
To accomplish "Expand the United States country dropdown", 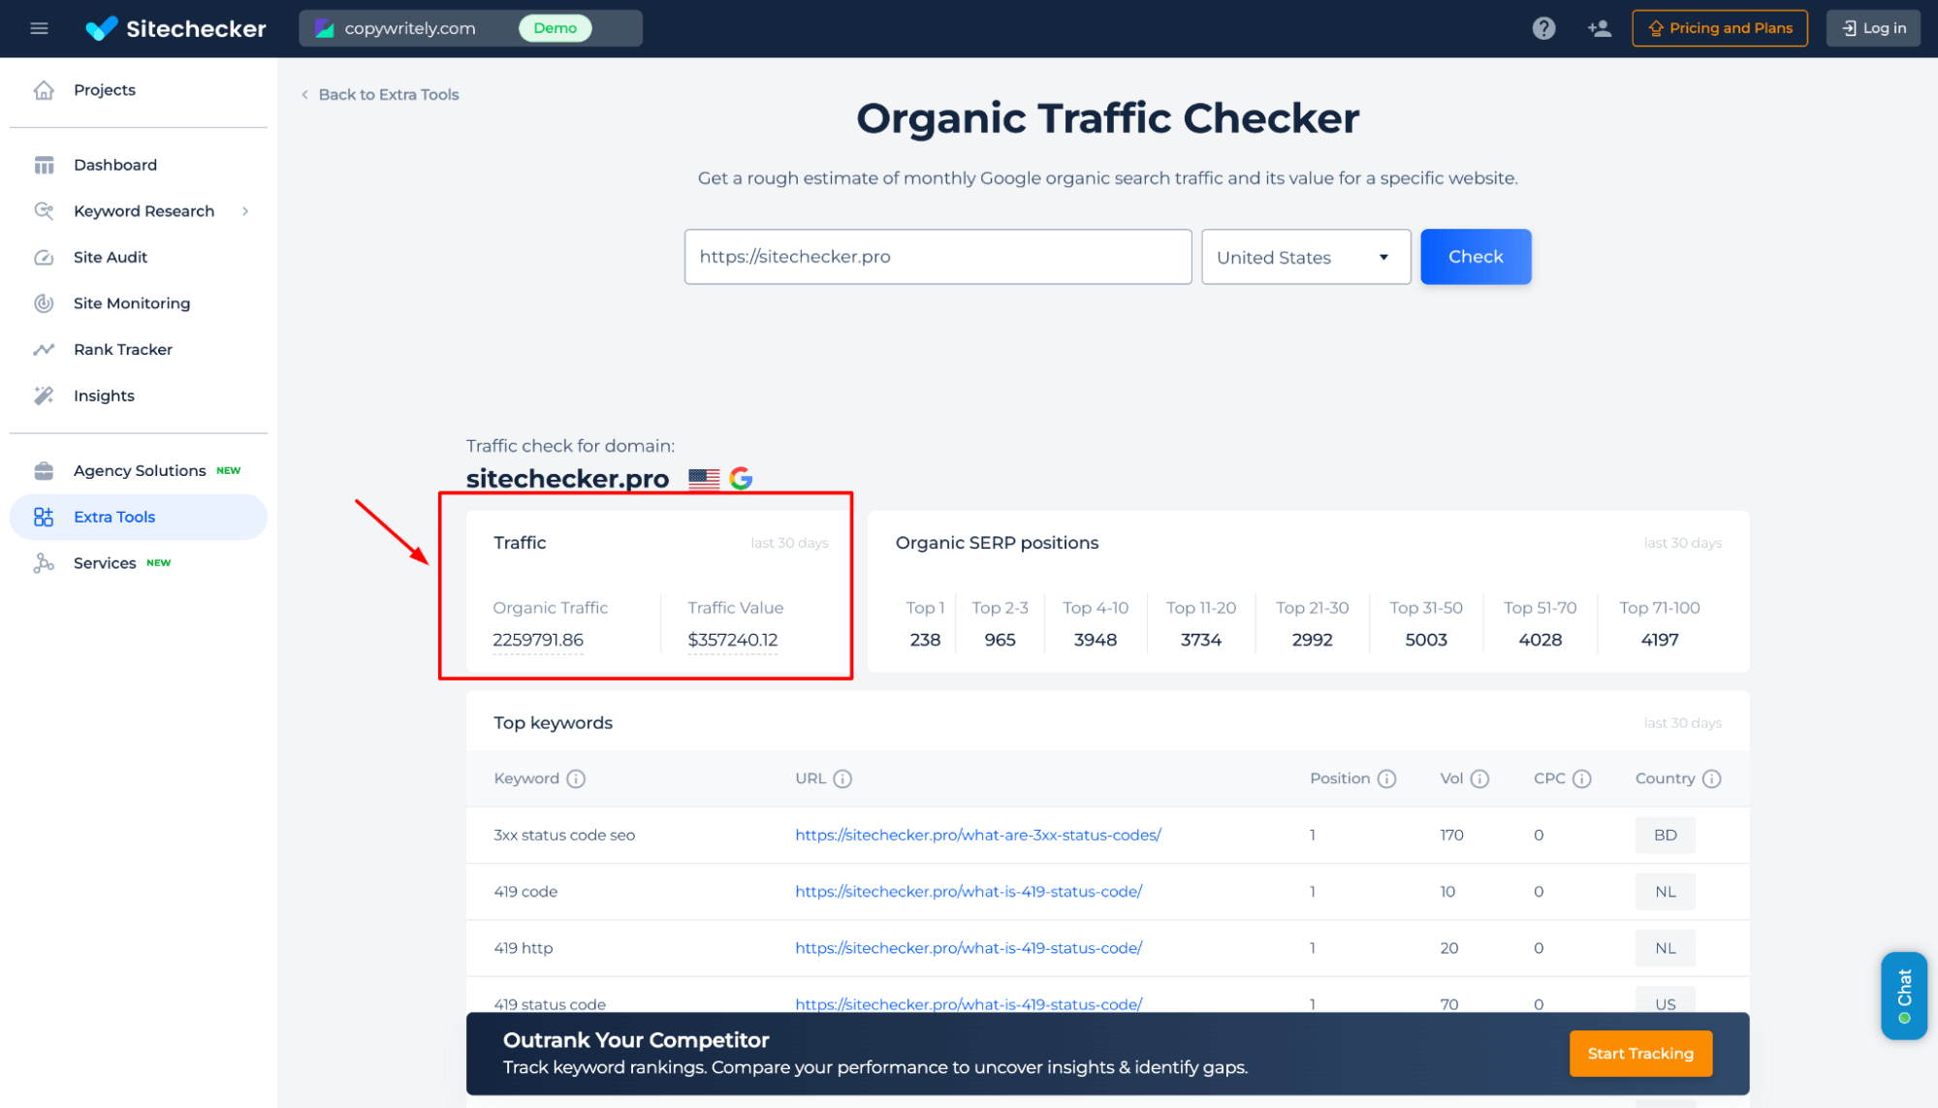I will pos(1305,257).
